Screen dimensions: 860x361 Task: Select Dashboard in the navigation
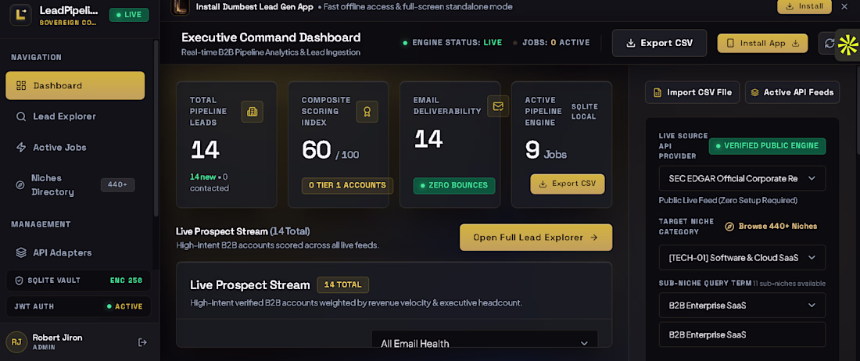[75, 85]
